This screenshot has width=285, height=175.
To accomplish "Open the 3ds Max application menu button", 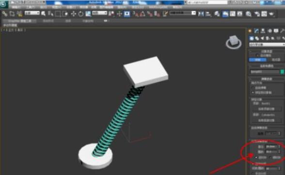I will click(x=4, y=4).
